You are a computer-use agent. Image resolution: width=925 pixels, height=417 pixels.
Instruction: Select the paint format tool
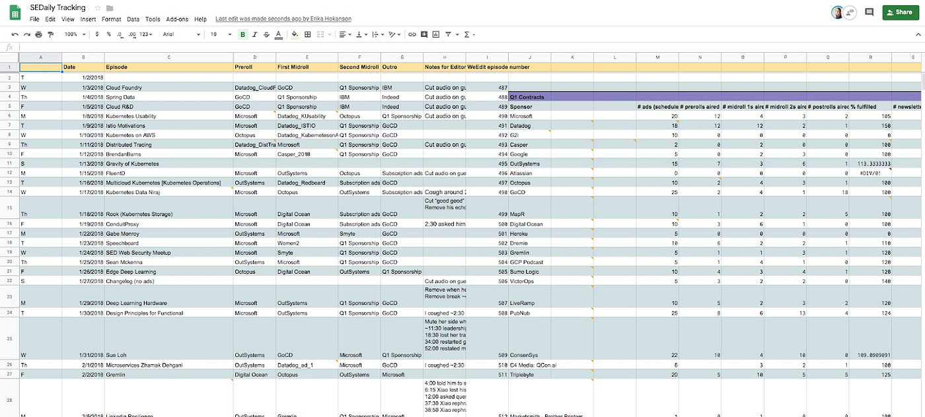(x=50, y=34)
